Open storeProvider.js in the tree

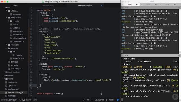click(x=20, y=38)
